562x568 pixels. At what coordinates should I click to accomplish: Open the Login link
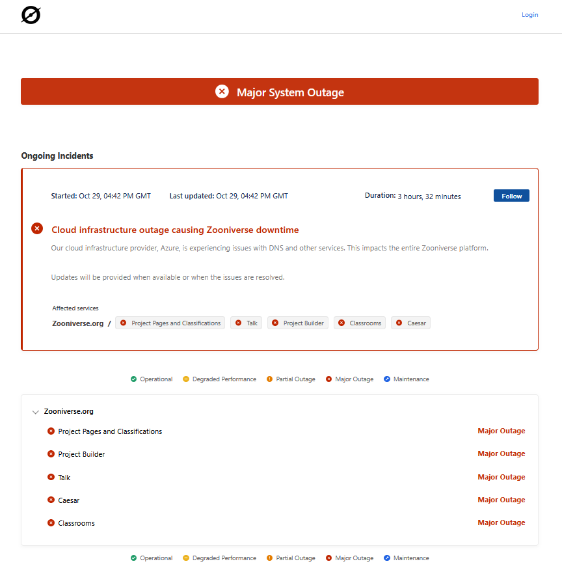point(529,15)
